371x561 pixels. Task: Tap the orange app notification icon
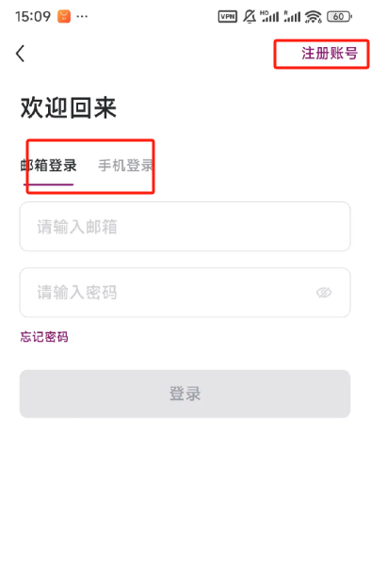64,16
